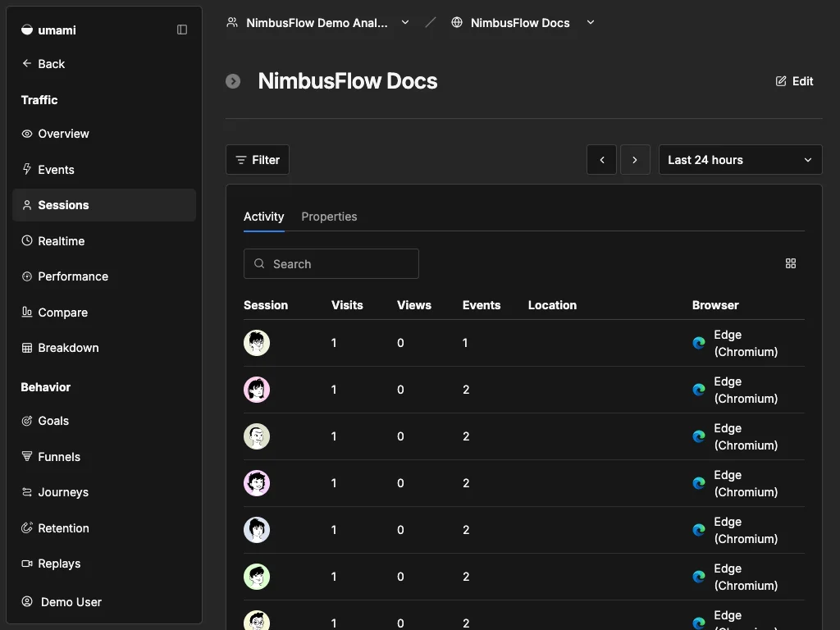840x630 pixels.
Task: Go to previous time period
Action: [x=601, y=160]
